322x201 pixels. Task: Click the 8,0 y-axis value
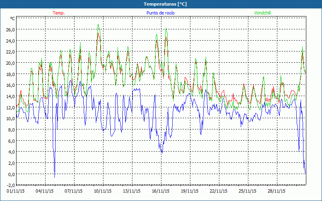pos(12,130)
